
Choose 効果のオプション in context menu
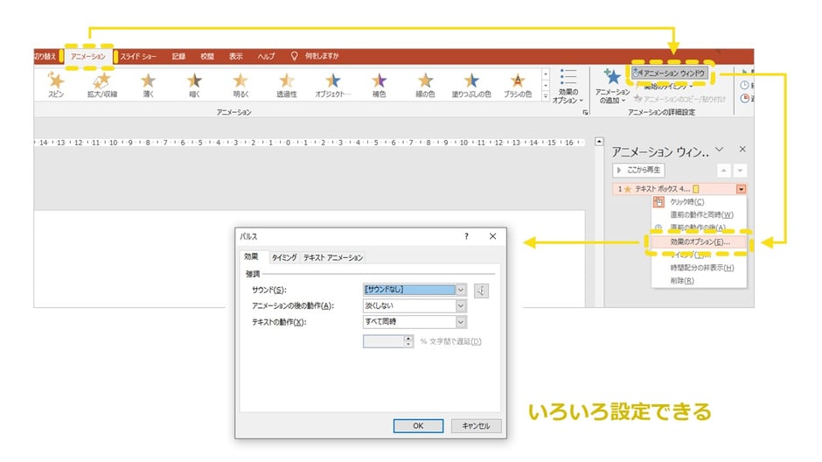click(x=697, y=241)
